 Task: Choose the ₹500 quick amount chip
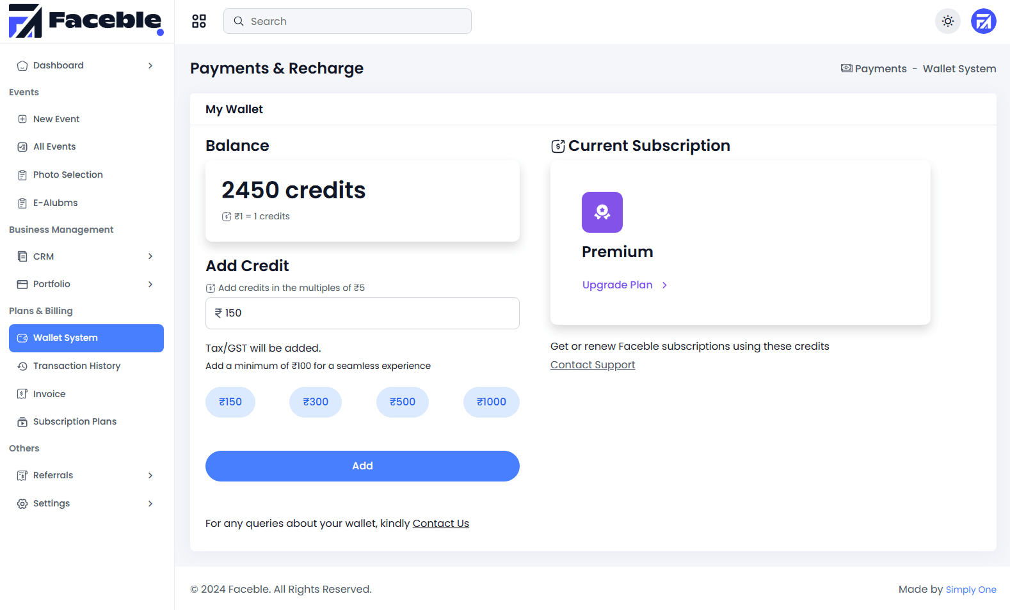[x=403, y=402]
